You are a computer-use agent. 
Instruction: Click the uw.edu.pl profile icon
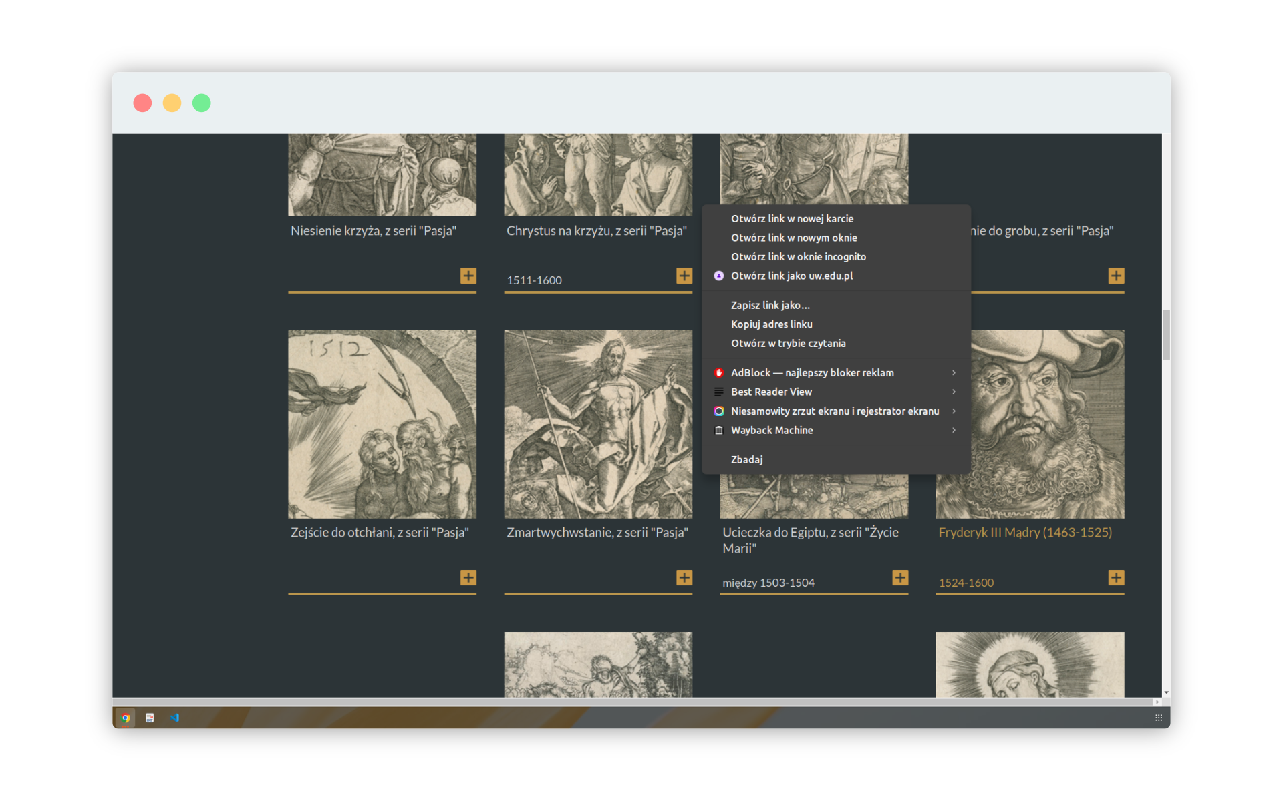719,276
